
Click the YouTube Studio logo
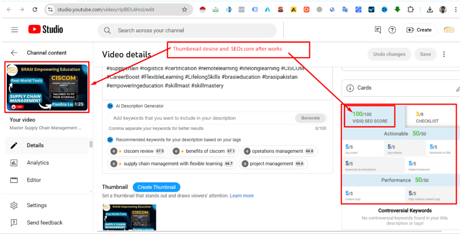pos(45,30)
